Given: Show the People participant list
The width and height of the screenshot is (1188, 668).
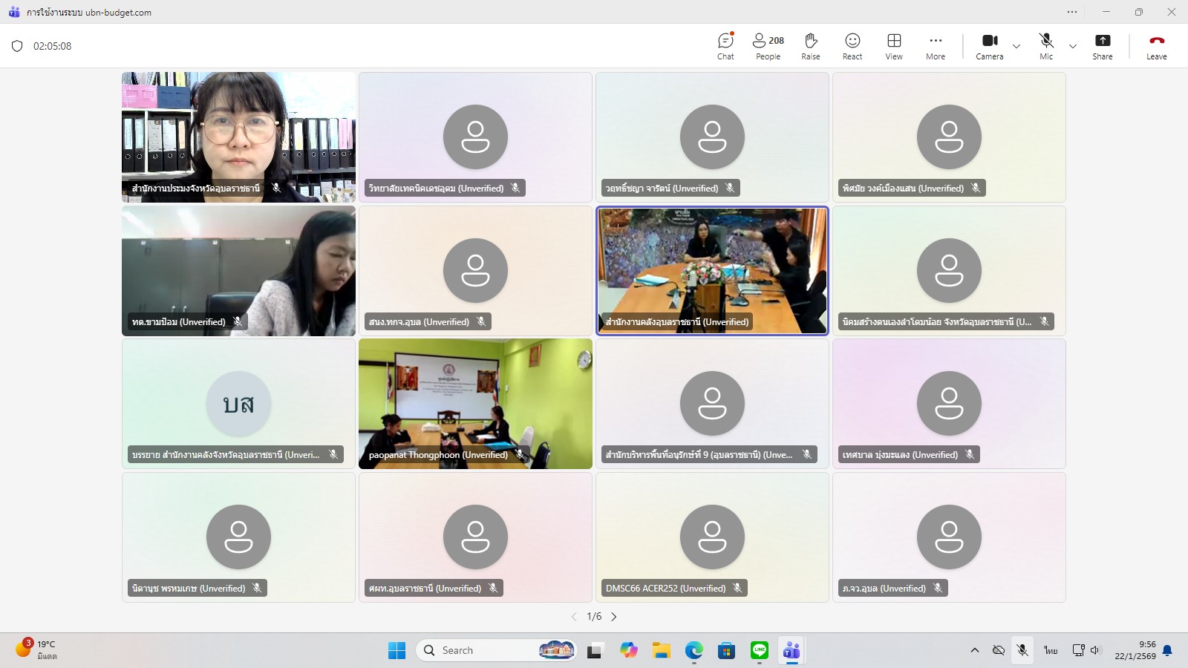Looking at the screenshot, I should (768, 46).
